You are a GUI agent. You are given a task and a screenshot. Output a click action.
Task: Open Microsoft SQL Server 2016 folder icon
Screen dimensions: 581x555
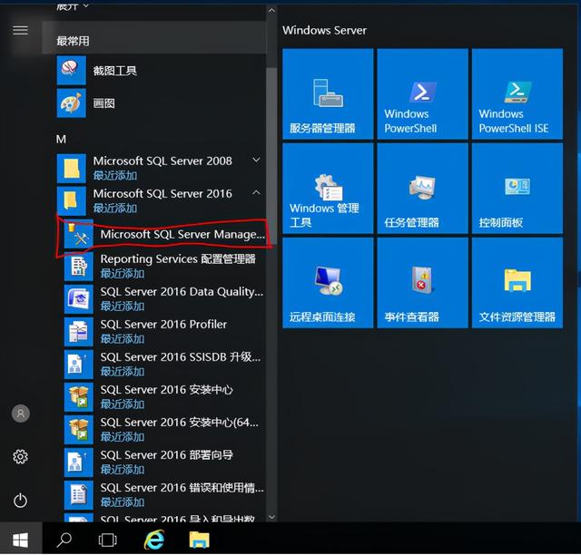71,201
